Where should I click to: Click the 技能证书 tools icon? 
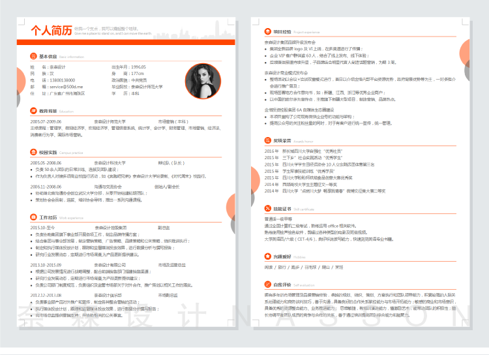point(268,208)
